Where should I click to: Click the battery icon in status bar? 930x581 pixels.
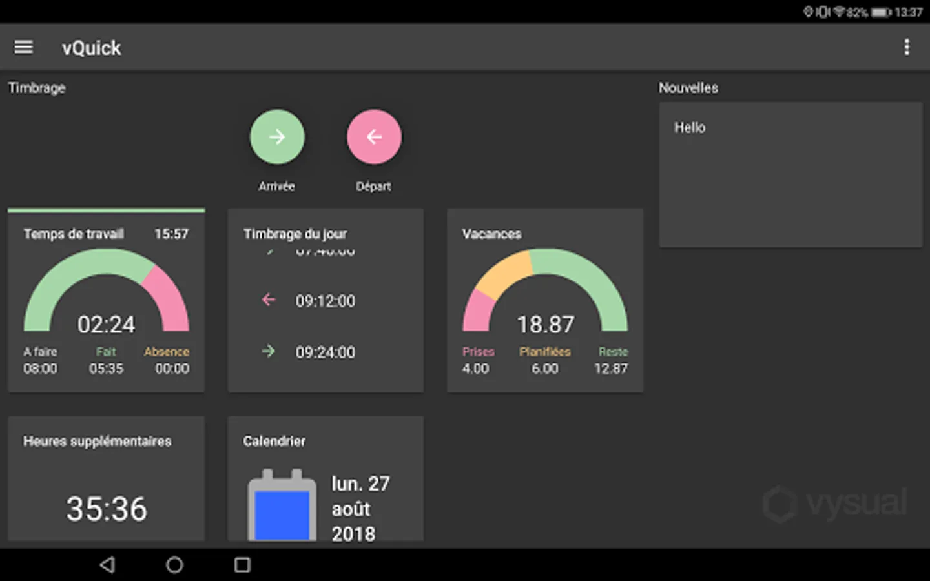tap(881, 12)
